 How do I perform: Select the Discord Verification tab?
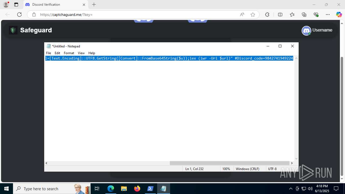pyautogui.click(x=55, y=5)
